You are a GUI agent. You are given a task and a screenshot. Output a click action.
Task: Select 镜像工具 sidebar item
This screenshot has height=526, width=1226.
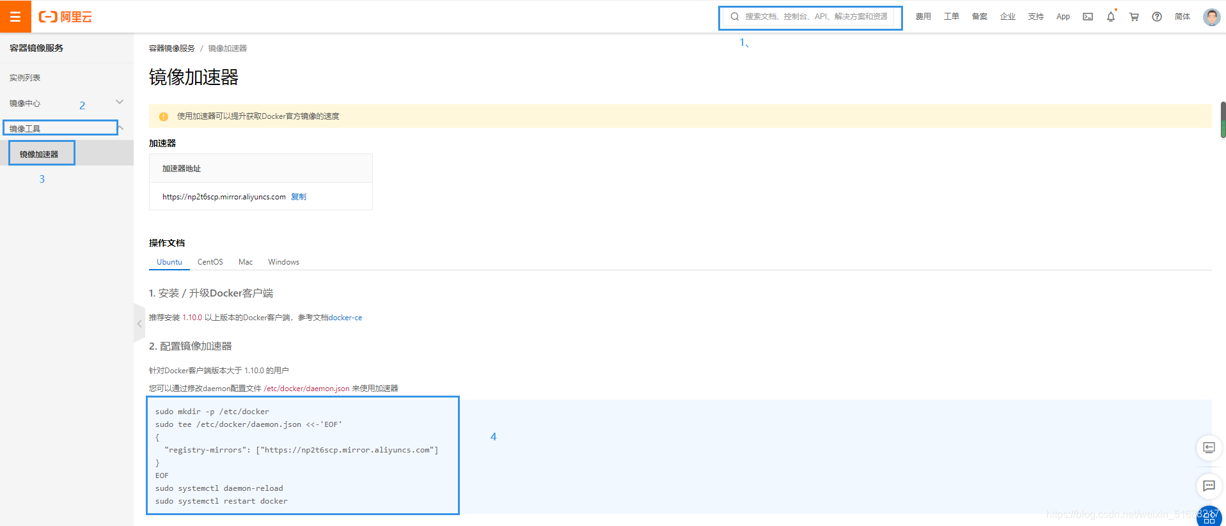point(25,128)
